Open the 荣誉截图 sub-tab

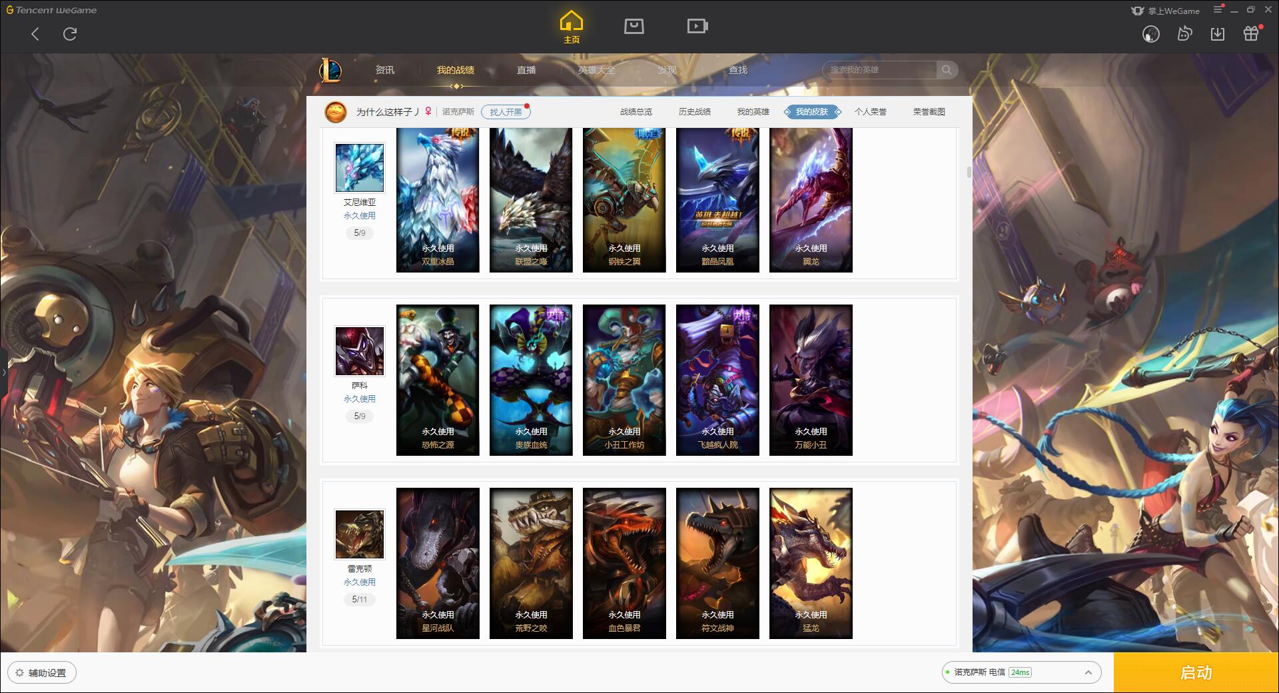click(x=929, y=112)
